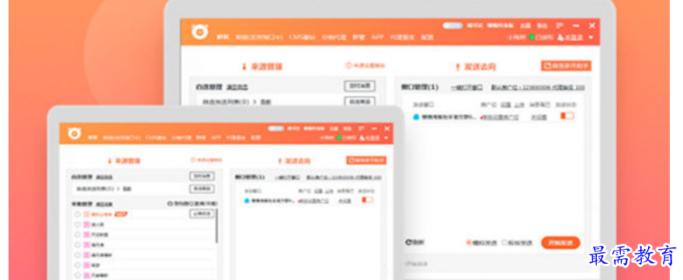Click the 窗口管理(1) underlined link beside it, back window
Viewport: 683px width, 280px height.
[x=466, y=87]
